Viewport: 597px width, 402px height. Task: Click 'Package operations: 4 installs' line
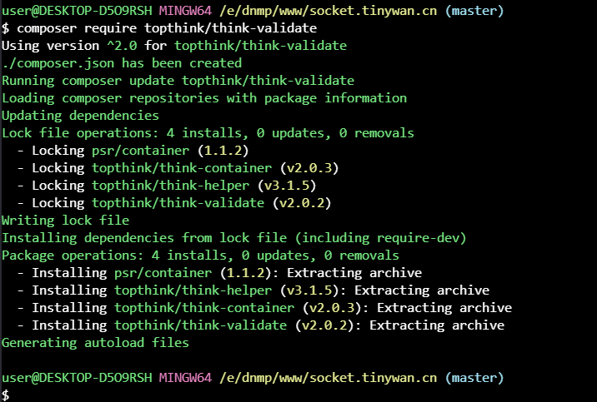(x=200, y=256)
